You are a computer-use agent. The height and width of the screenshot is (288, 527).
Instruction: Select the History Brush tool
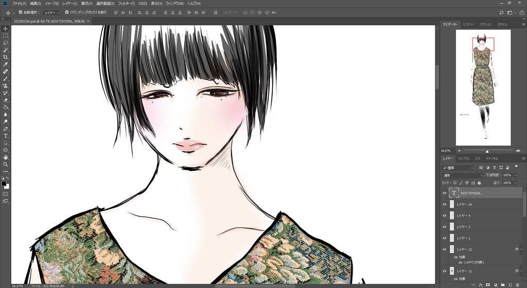(x=5, y=93)
